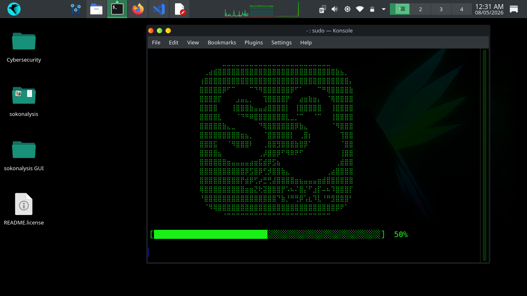Open the document editor icon with red badge
527x296 pixels.
(x=180, y=9)
